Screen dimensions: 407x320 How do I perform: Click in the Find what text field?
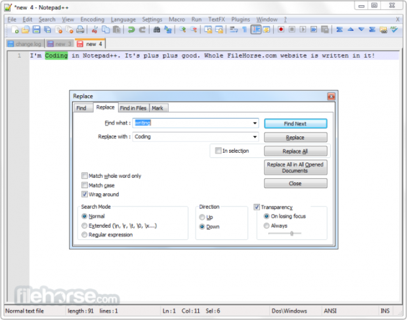click(190, 123)
